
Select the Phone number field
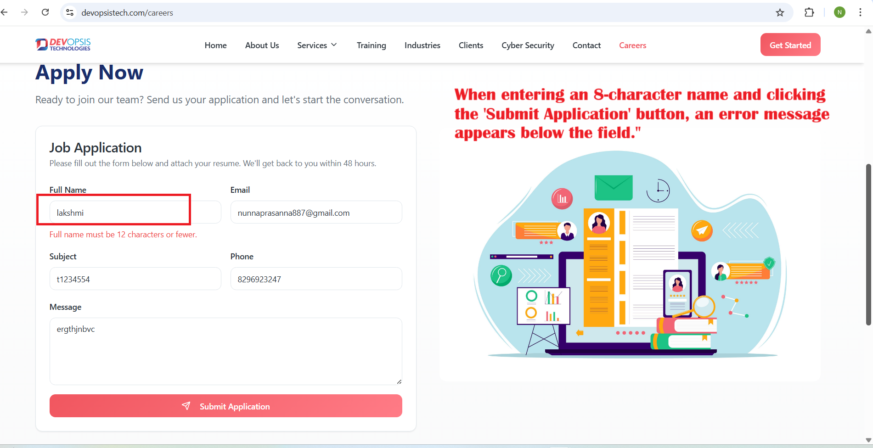316,279
